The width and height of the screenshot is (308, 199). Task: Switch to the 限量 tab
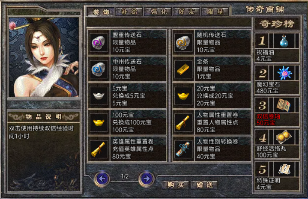click(215, 12)
